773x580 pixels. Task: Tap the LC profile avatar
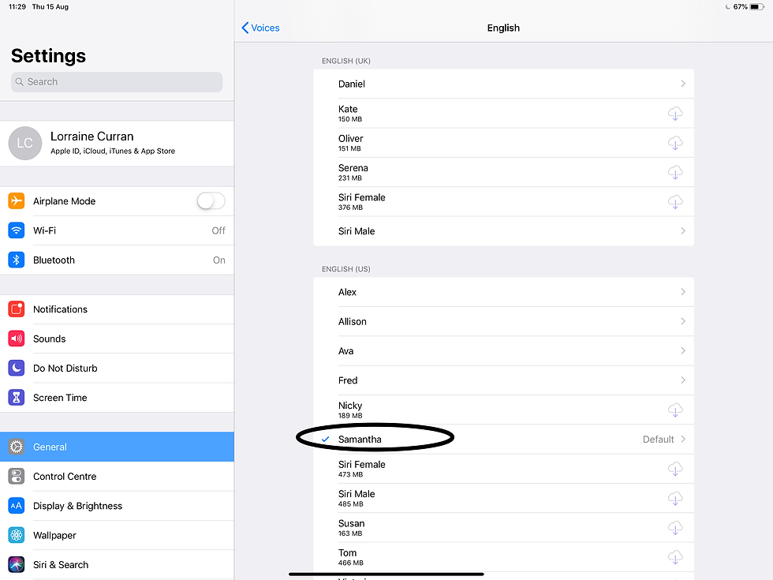click(x=25, y=143)
